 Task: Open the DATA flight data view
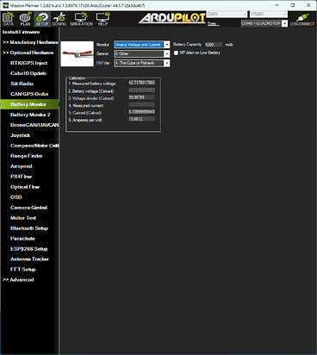9,19
